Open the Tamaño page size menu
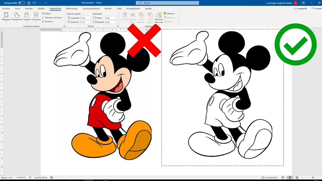322x181 pixels. click(27, 17)
